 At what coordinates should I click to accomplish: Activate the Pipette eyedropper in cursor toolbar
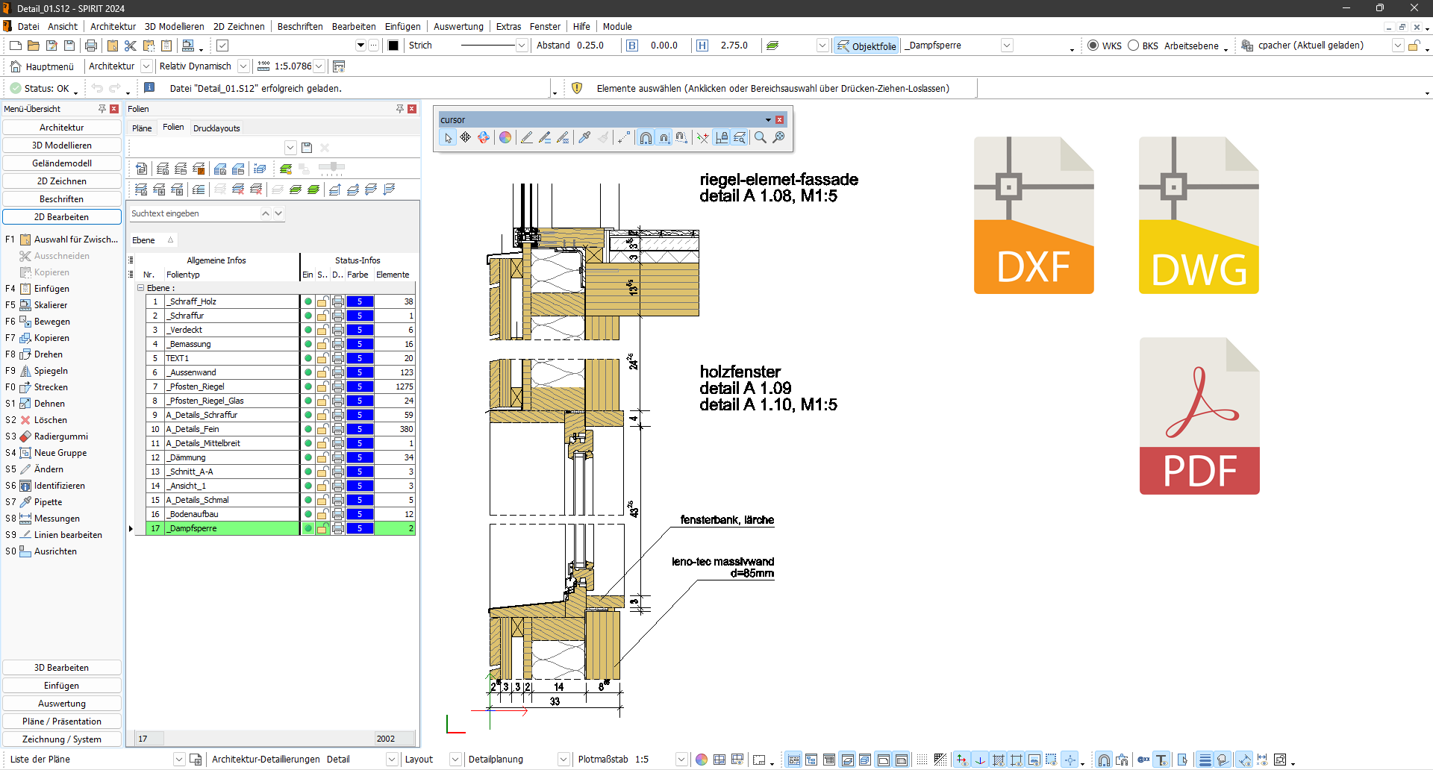click(x=584, y=137)
